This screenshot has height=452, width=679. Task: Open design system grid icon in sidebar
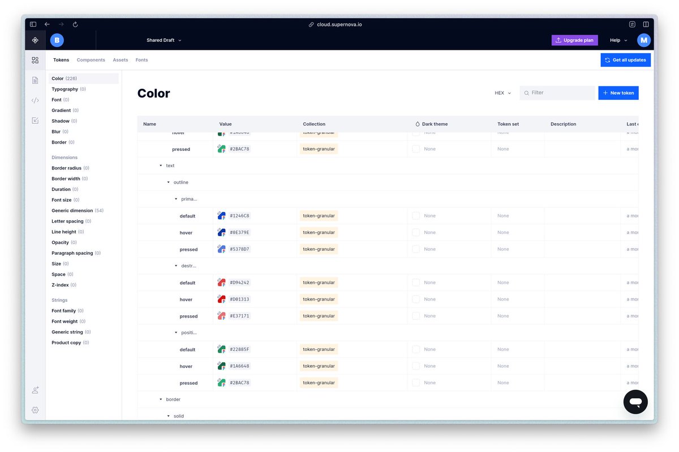pos(35,60)
